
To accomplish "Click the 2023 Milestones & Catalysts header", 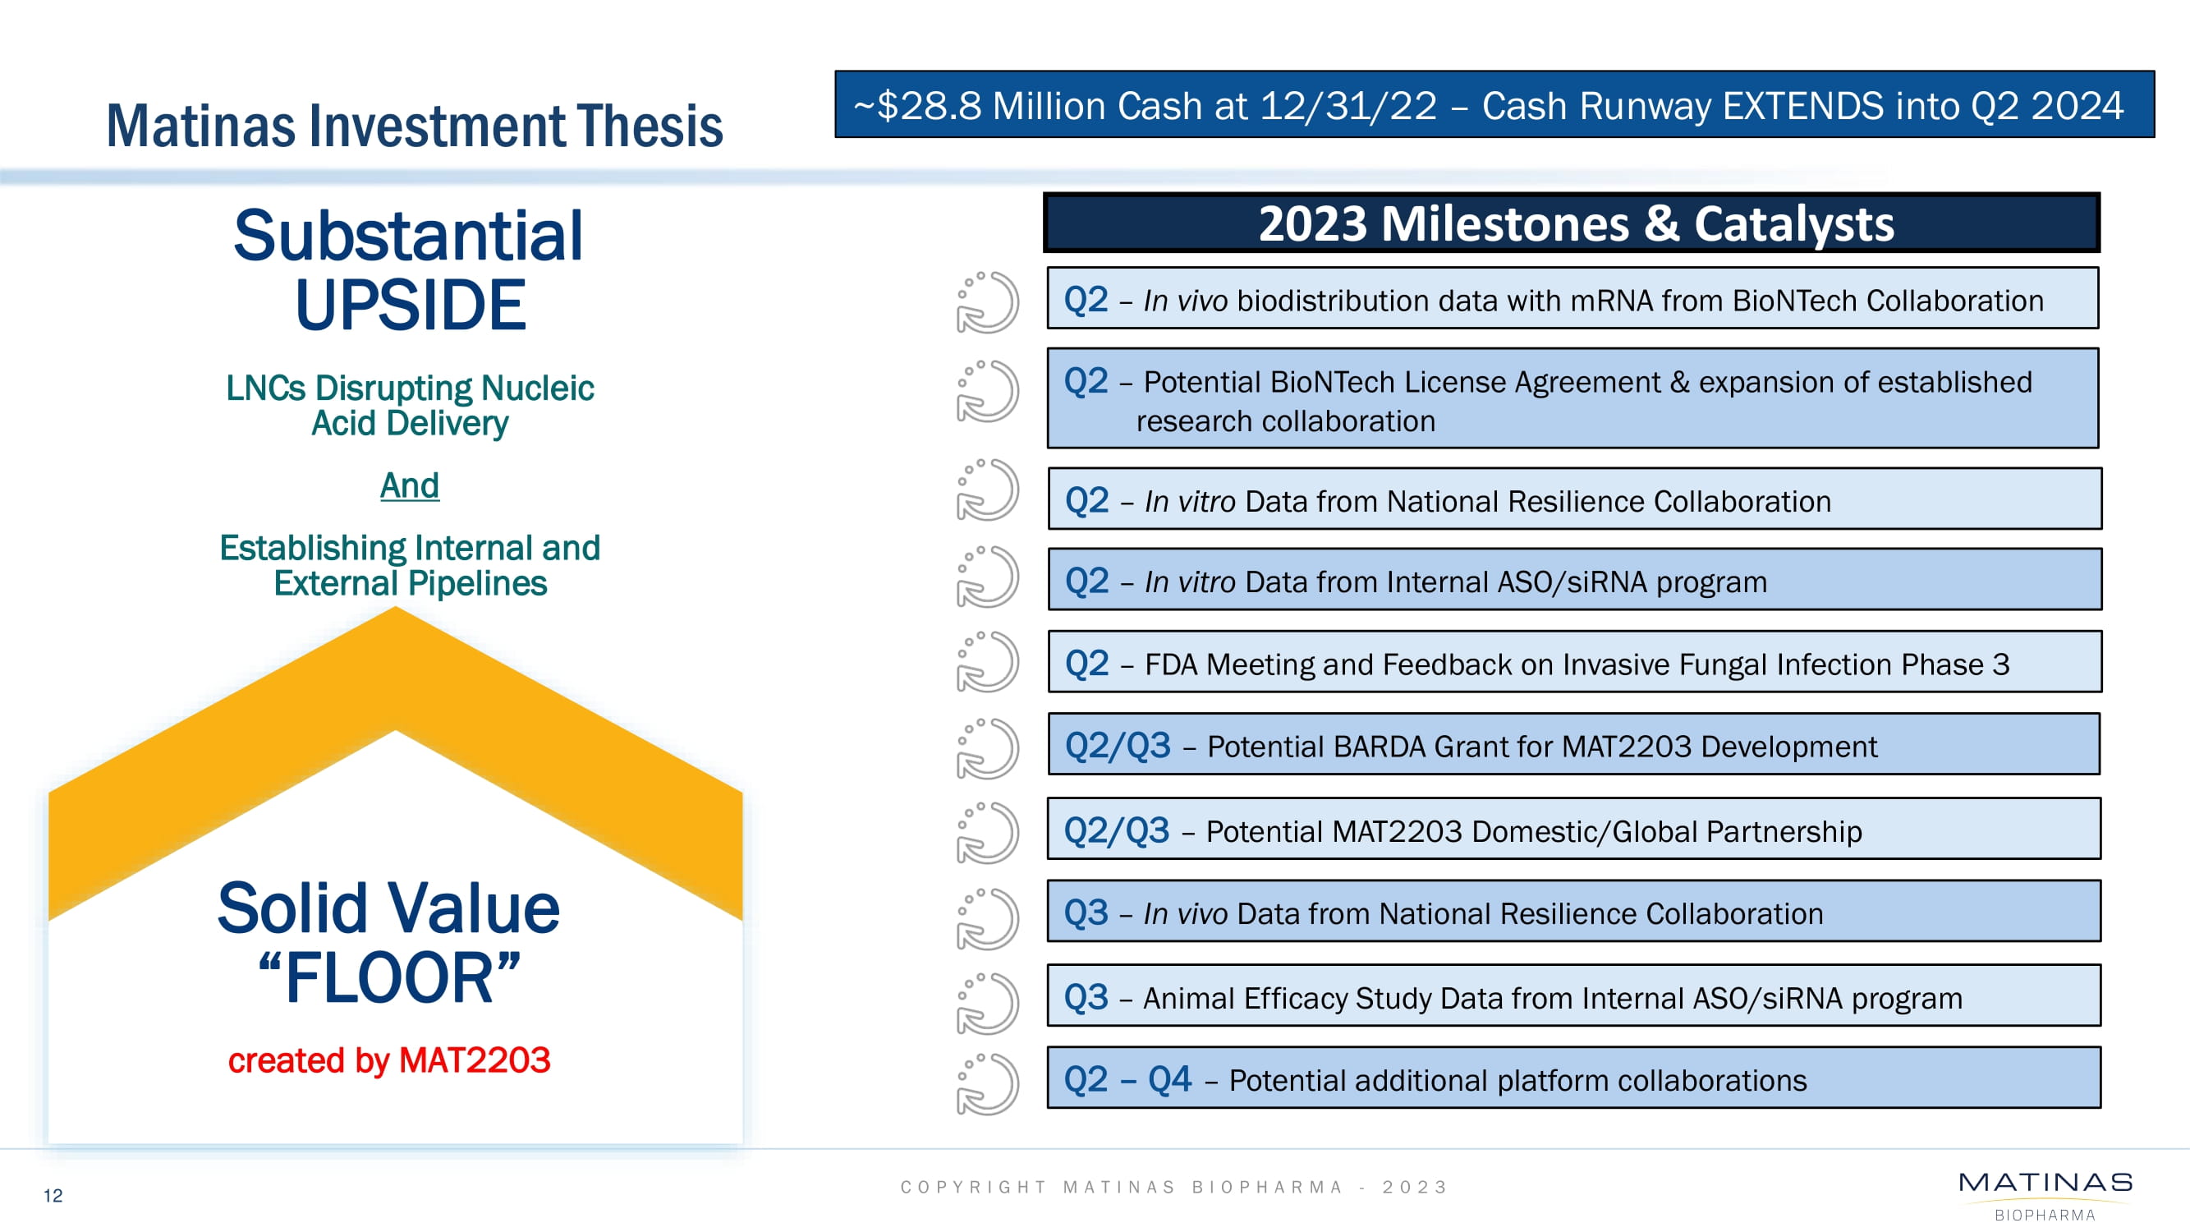I will (x=1571, y=223).
